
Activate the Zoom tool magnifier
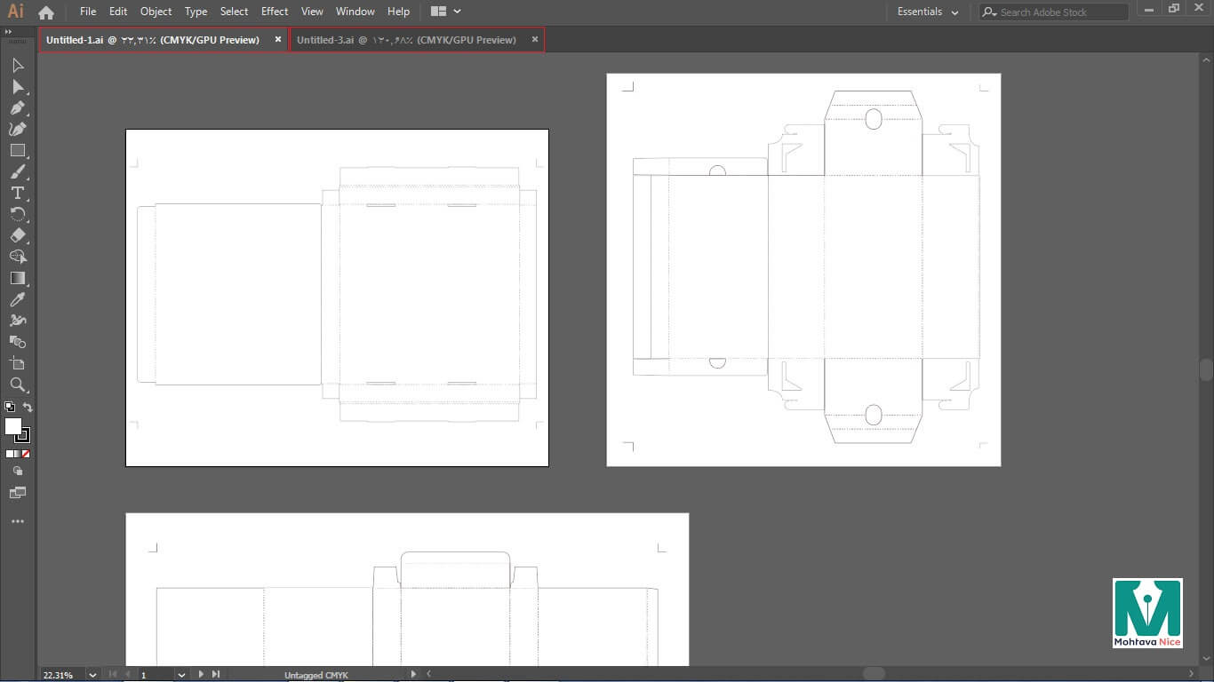[x=18, y=385]
